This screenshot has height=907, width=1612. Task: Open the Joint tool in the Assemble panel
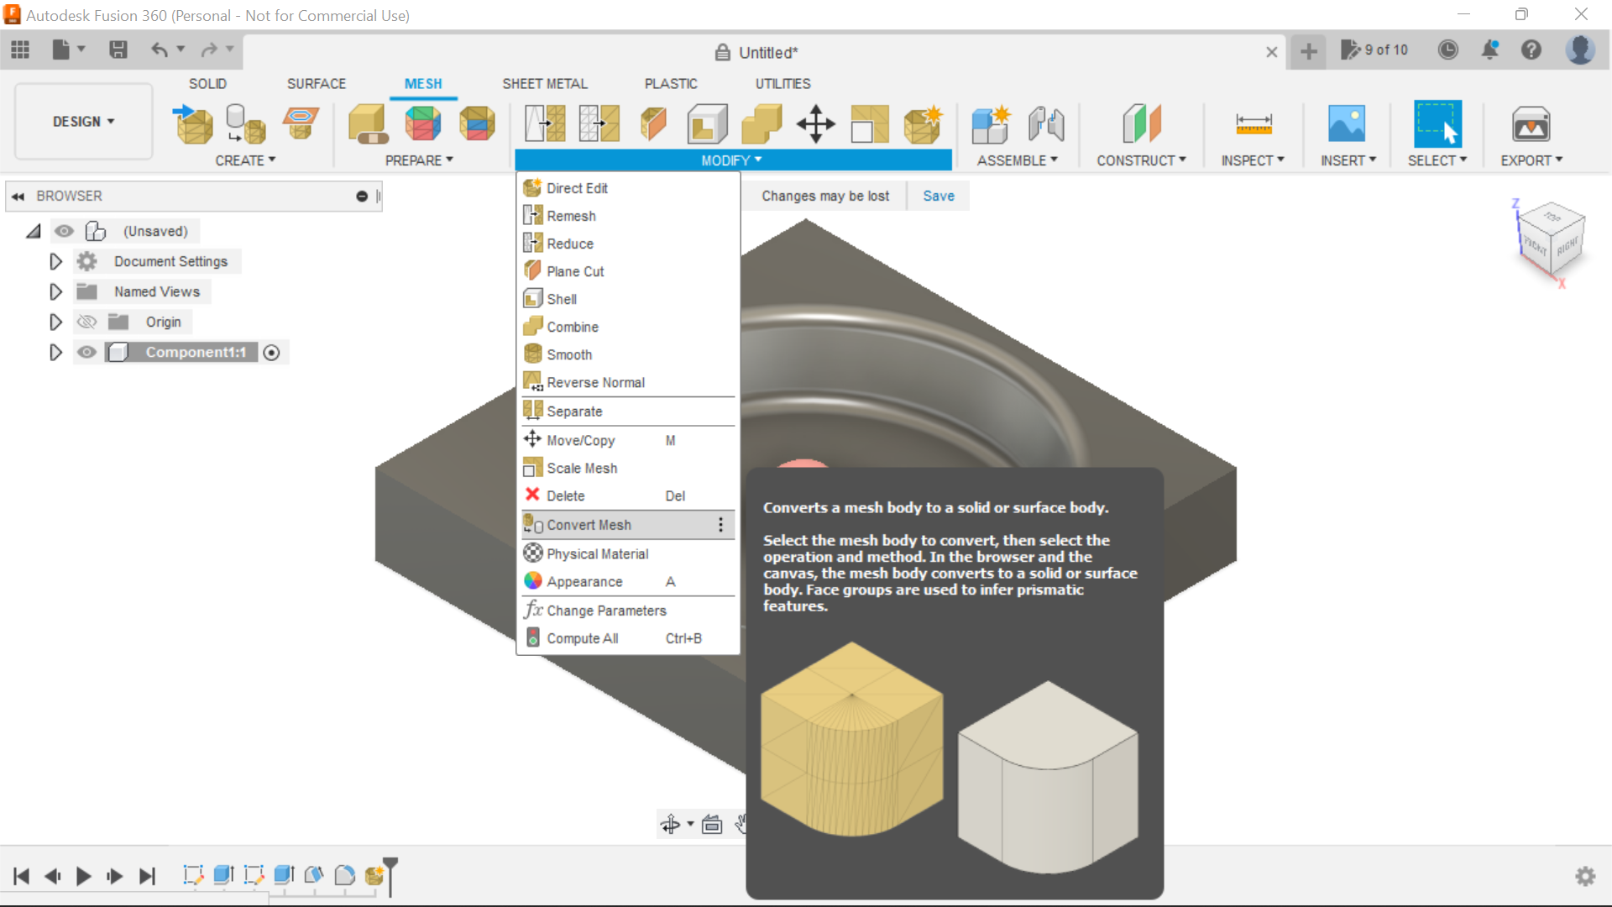[x=1044, y=123]
